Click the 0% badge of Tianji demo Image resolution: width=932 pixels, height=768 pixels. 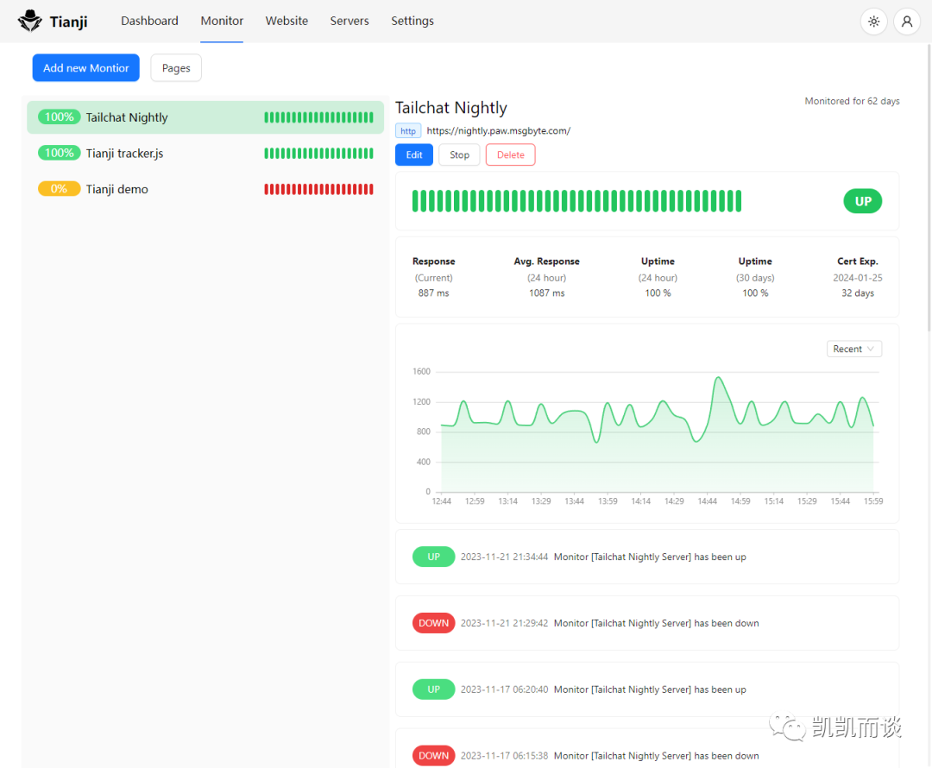[x=60, y=189]
